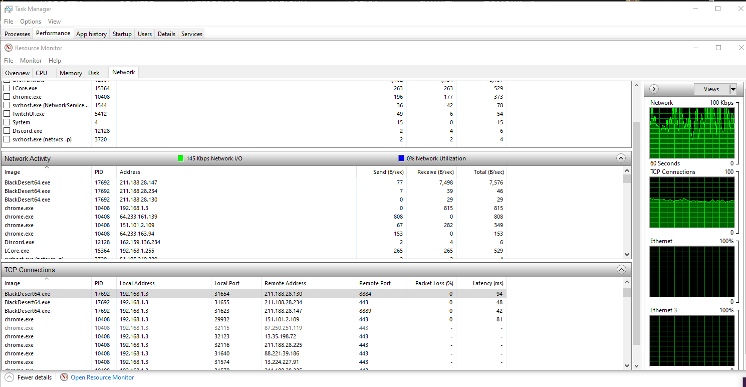Switch to Services tab
The height and width of the screenshot is (387, 746).
pyautogui.click(x=192, y=34)
